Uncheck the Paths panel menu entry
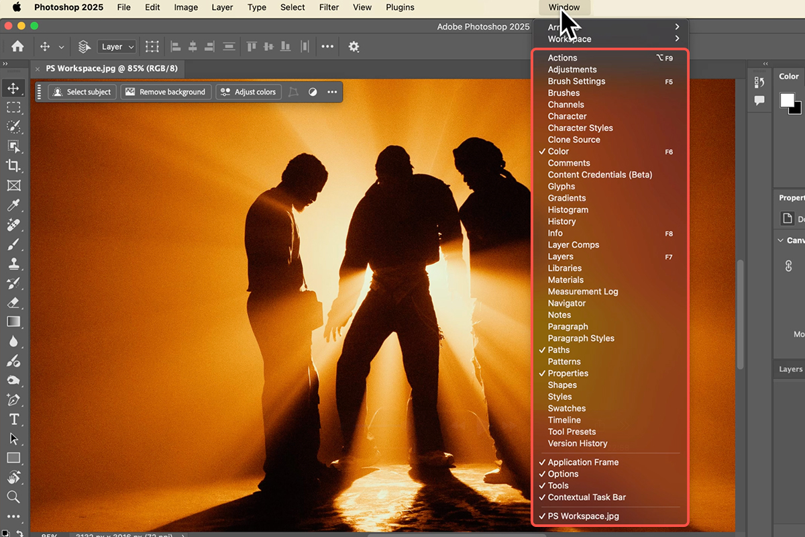The height and width of the screenshot is (537, 805). coord(558,350)
